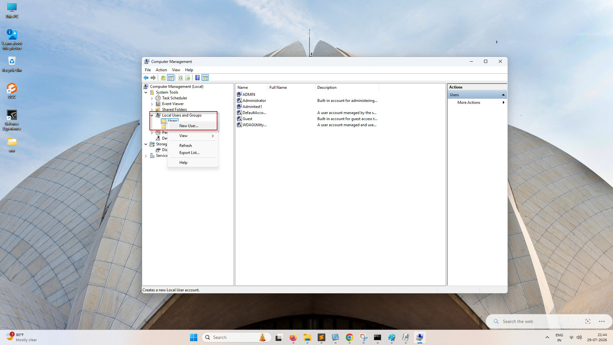Open the View submenu arrow
Image resolution: width=613 pixels, height=345 pixels.
[x=213, y=136]
